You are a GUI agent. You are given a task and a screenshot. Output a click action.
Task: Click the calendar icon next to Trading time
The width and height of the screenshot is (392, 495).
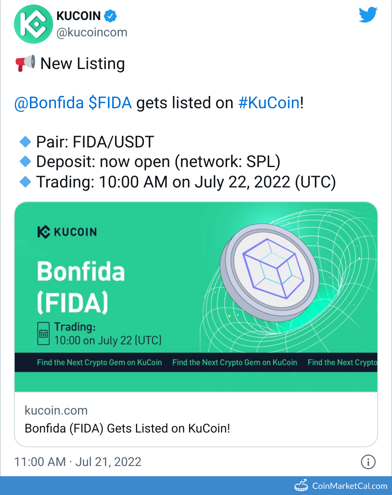[45, 333]
